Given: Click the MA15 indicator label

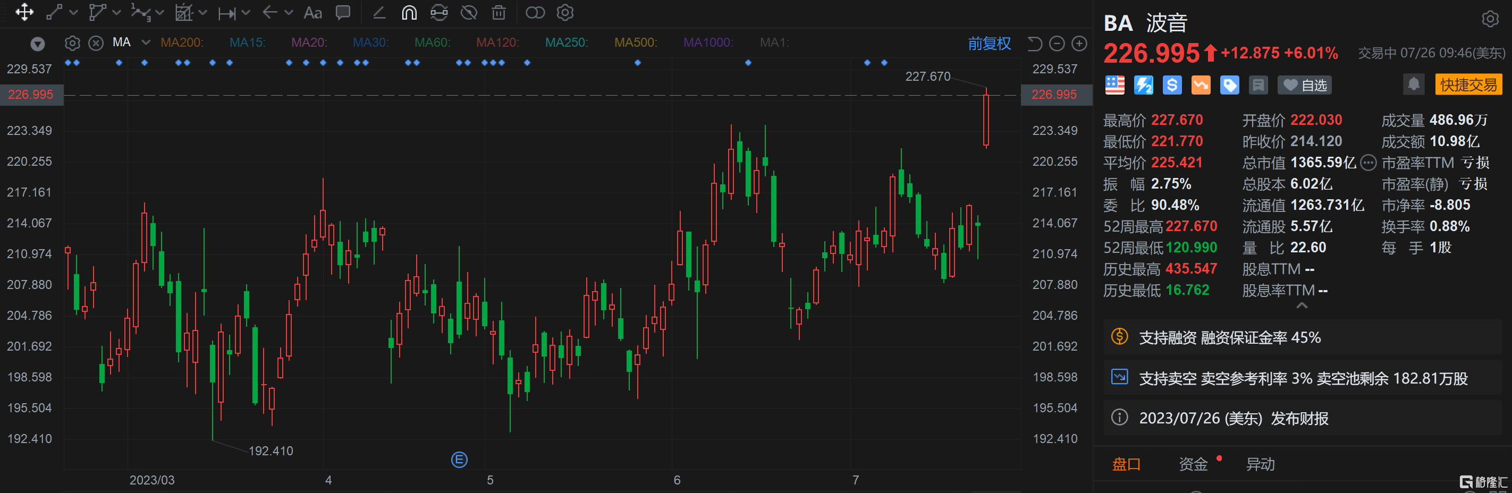Looking at the screenshot, I should tap(247, 42).
